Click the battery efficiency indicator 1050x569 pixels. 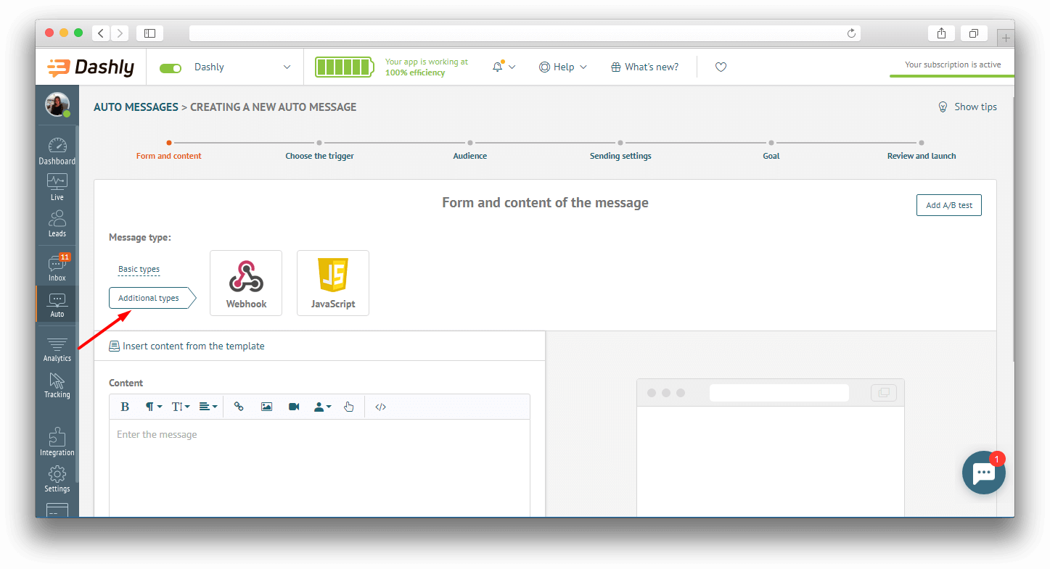(x=344, y=67)
